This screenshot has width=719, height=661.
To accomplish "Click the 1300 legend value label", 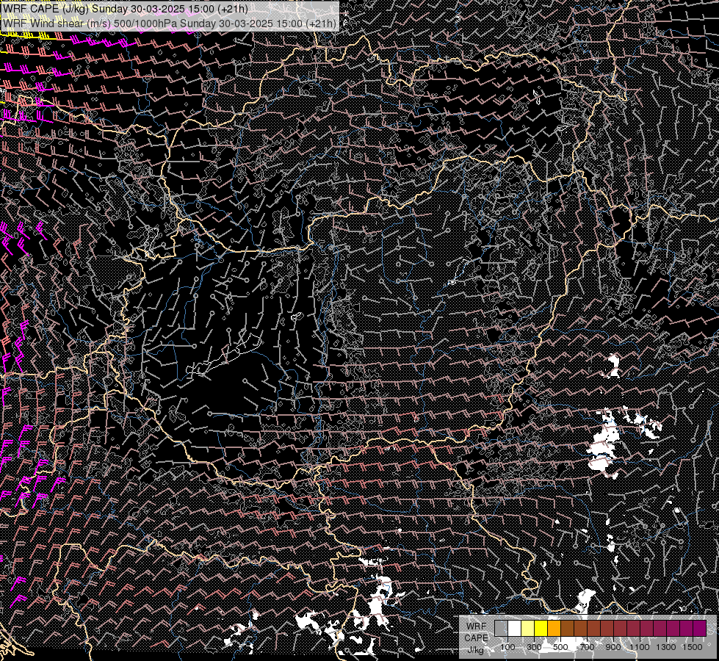I will (666, 647).
